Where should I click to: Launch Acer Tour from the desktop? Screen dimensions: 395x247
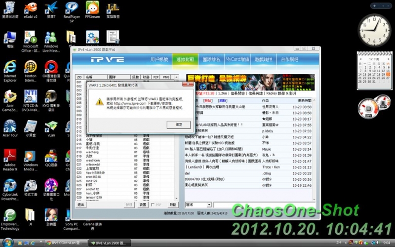click(10, 128)
